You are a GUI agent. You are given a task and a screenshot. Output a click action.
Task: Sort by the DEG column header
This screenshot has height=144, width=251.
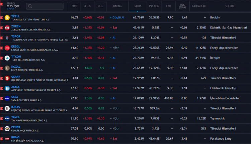point(100,6)
